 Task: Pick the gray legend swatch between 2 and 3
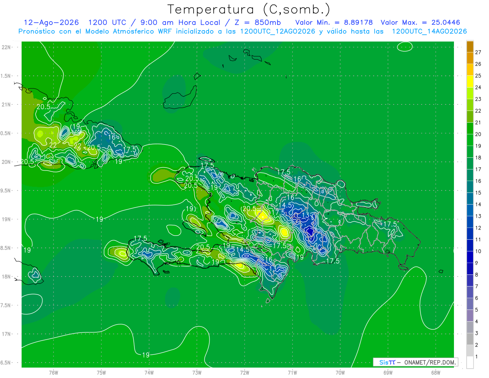click(470, 339)
